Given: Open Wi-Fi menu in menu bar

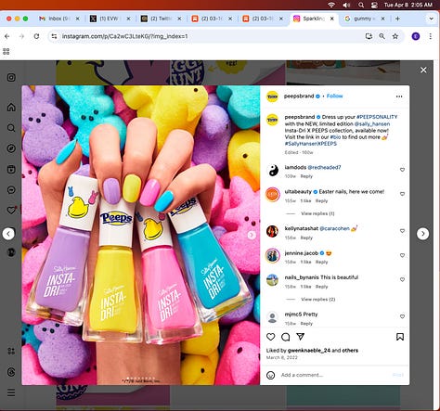Looking at the screenshot, I should tap(331, 5).
